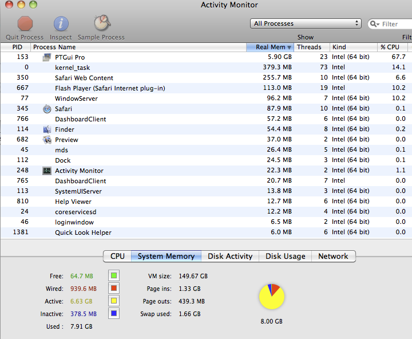Click the Activity Monitor window title
412x339 pixels.
pos(229,5)
